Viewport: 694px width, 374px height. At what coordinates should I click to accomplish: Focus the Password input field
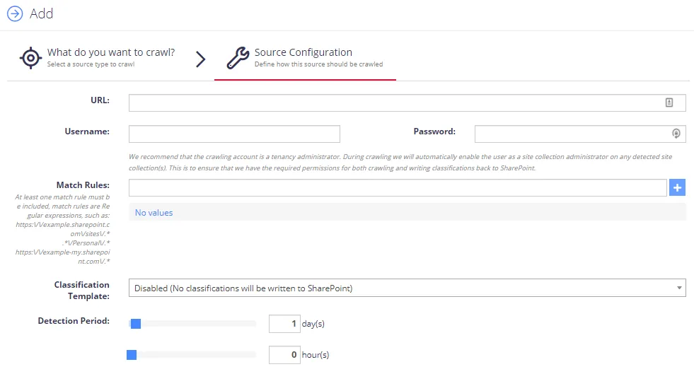pos(580,134)
